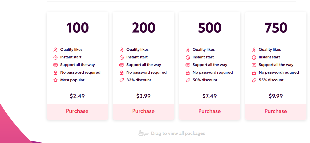Viewport: 310px width, 143px height.
Task: Purchase the 200 likes package
Action: coord(143,111)
